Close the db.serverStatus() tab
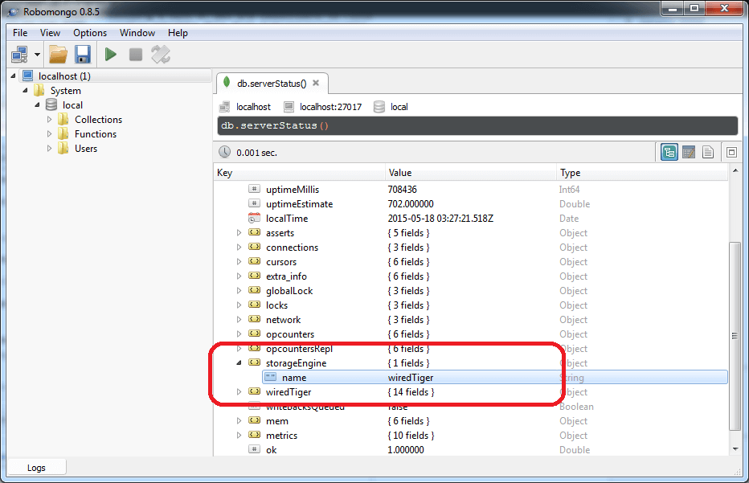 click(x=316, y=83)
